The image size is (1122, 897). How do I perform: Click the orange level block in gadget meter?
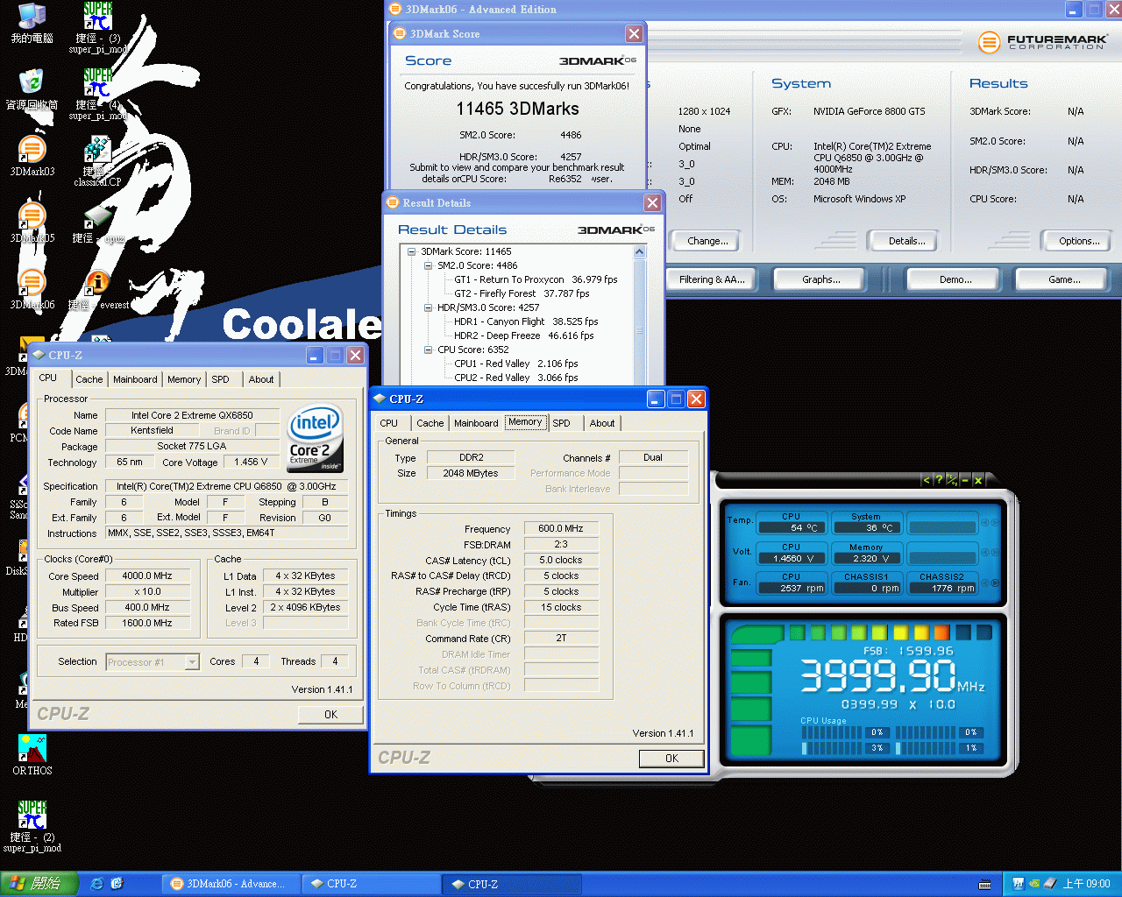tap(941, 632)
